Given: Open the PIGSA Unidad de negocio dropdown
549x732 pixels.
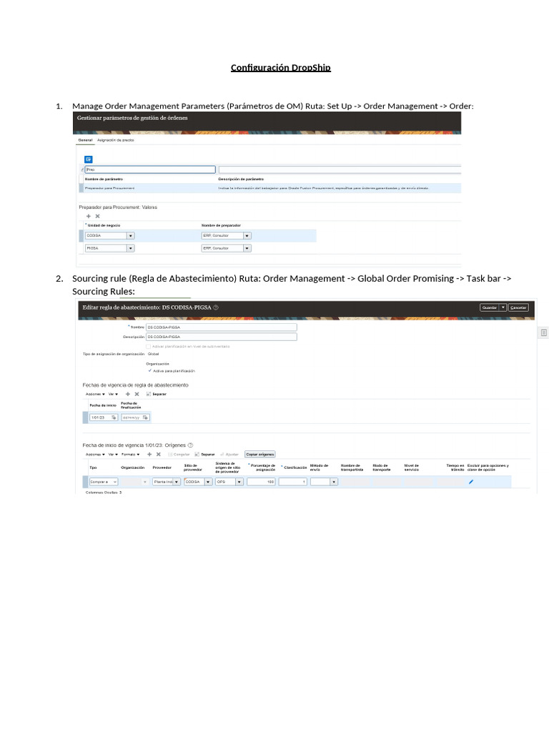Looking at the screenshot, I should click(131, 248).
